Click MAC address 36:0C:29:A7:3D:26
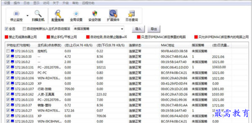 (x=174, y=94)
